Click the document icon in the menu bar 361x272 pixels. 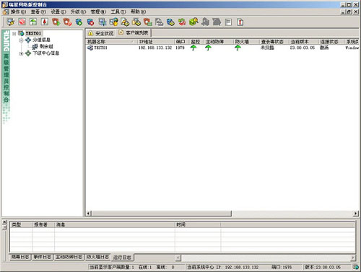pos(6,12)
